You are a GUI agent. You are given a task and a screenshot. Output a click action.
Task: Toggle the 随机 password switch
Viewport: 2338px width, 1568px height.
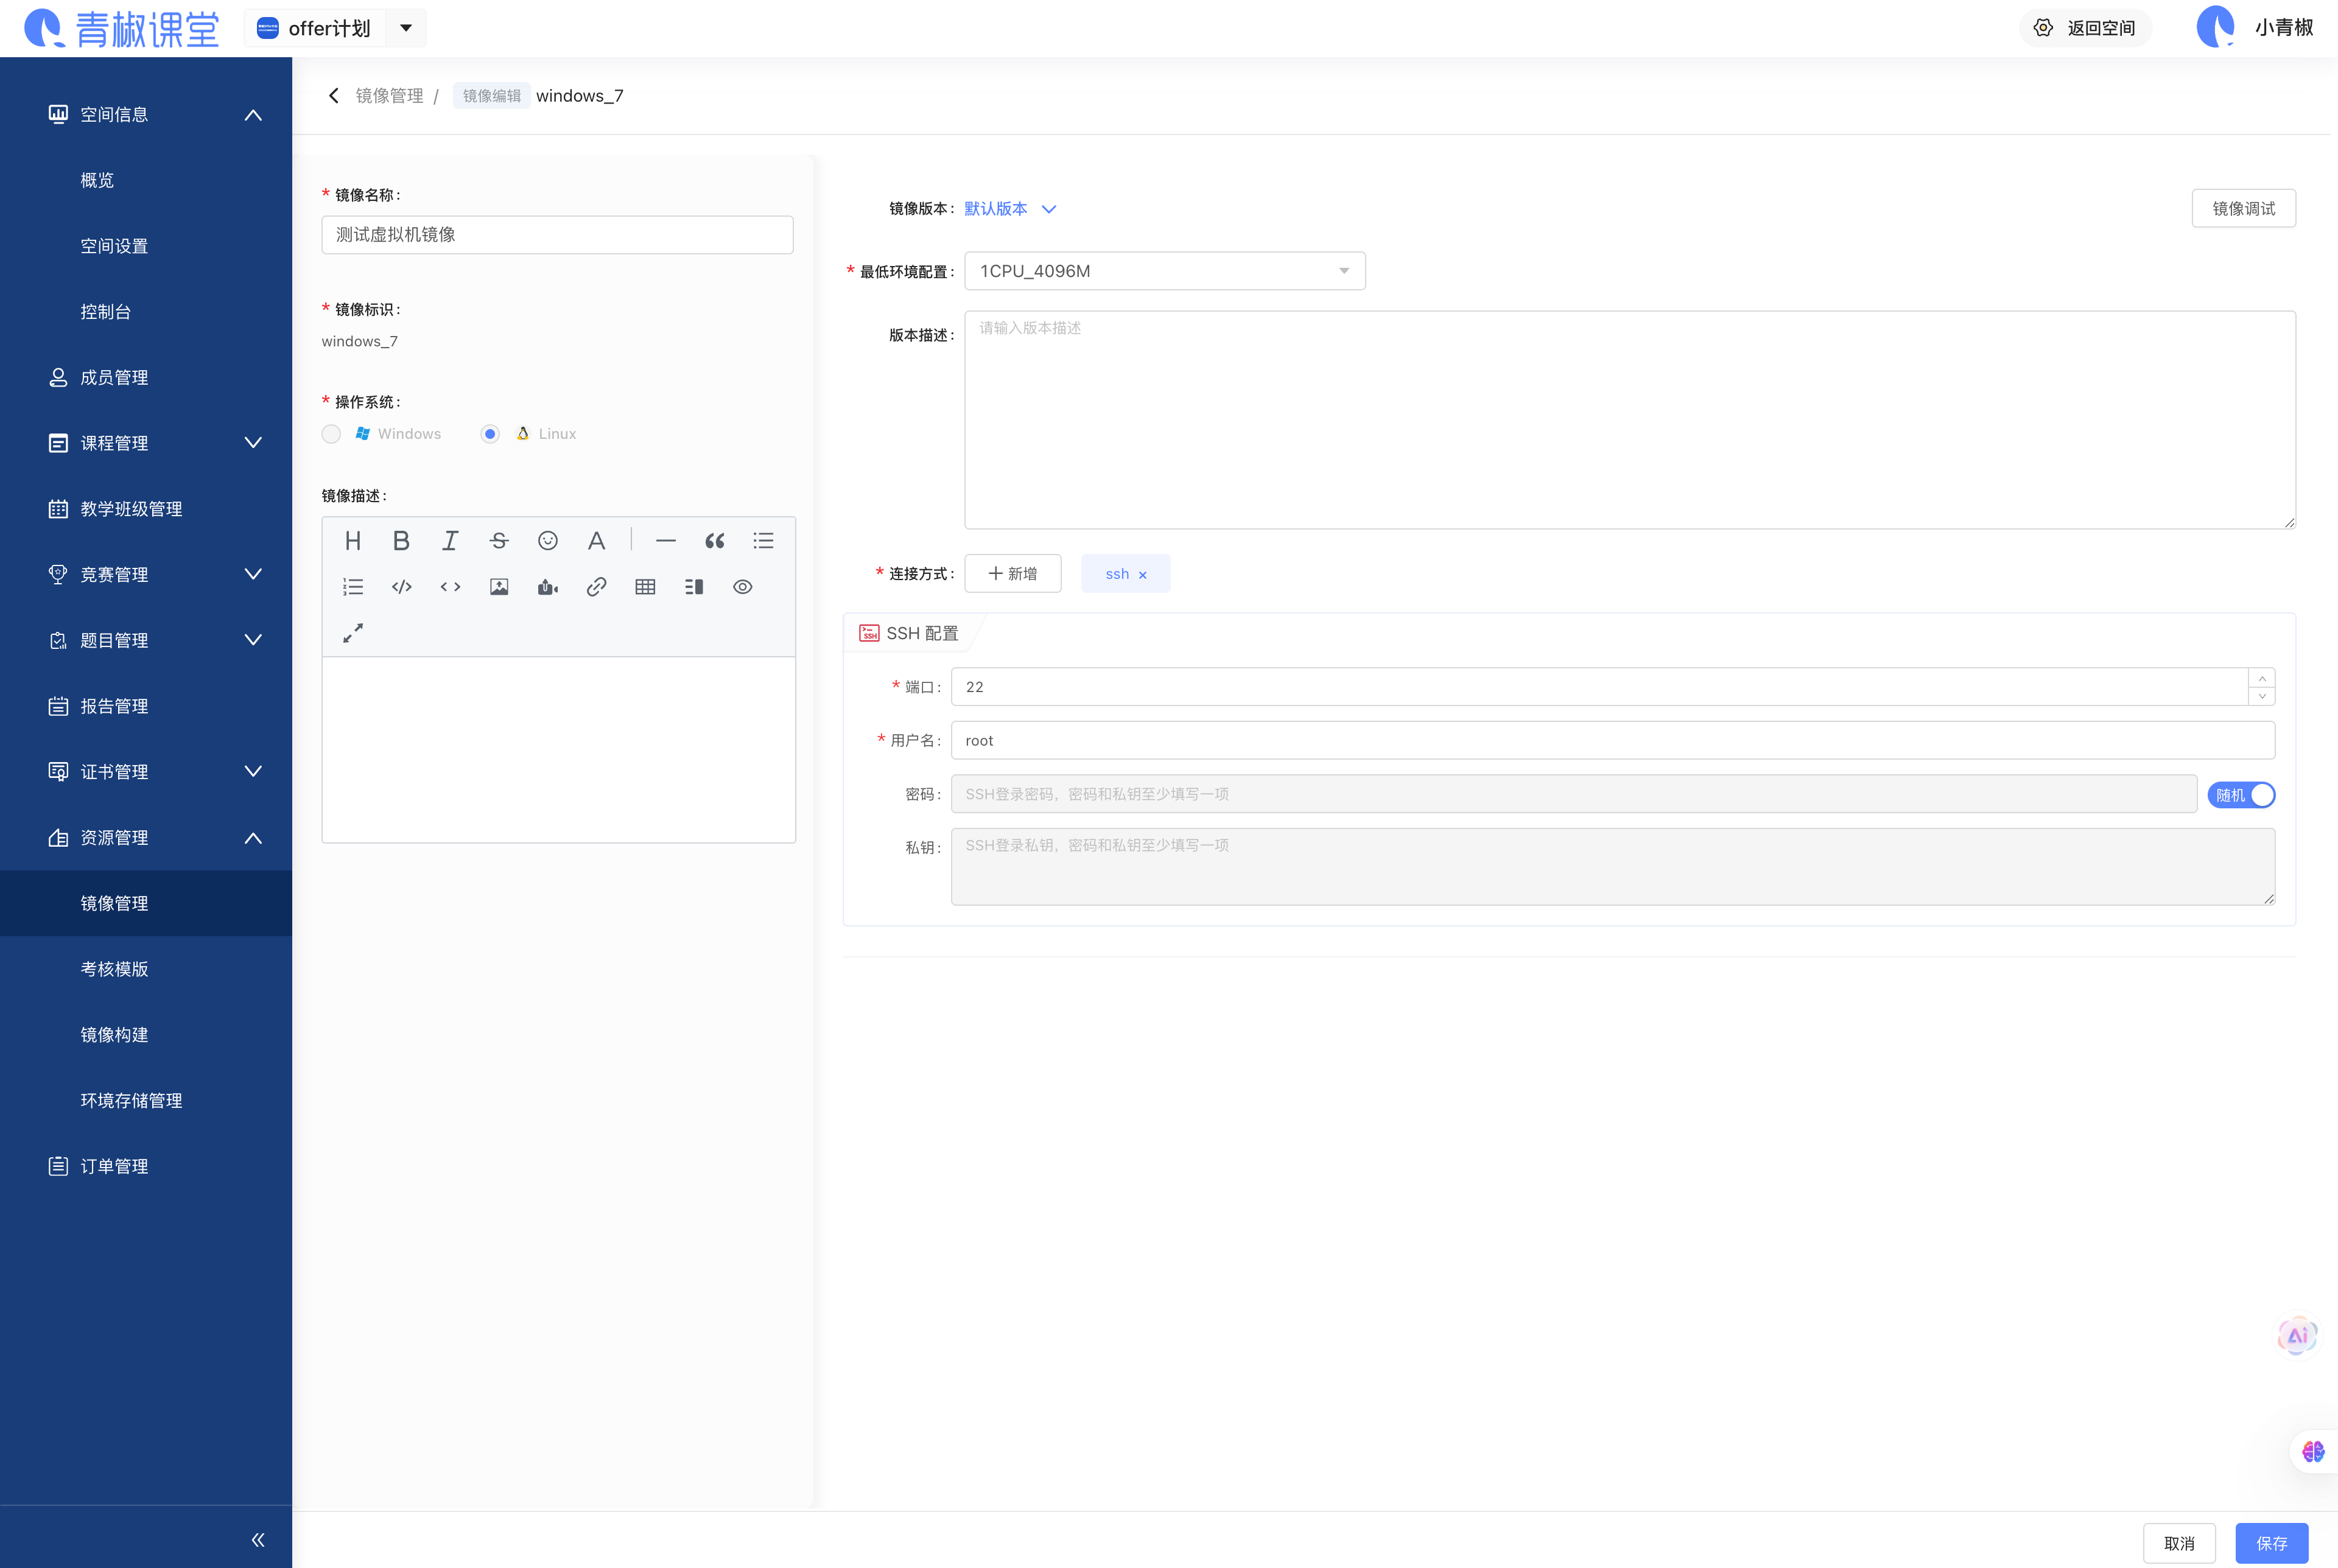tap(2241, 795)
